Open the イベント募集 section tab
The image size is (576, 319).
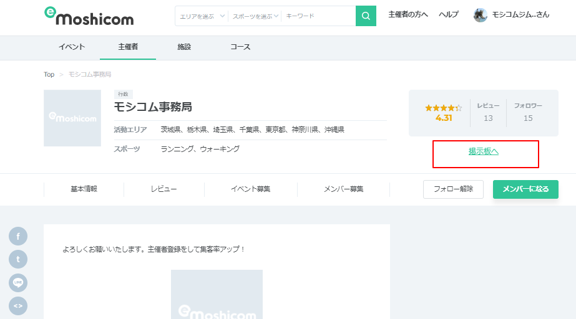click(x=250, y=189)
